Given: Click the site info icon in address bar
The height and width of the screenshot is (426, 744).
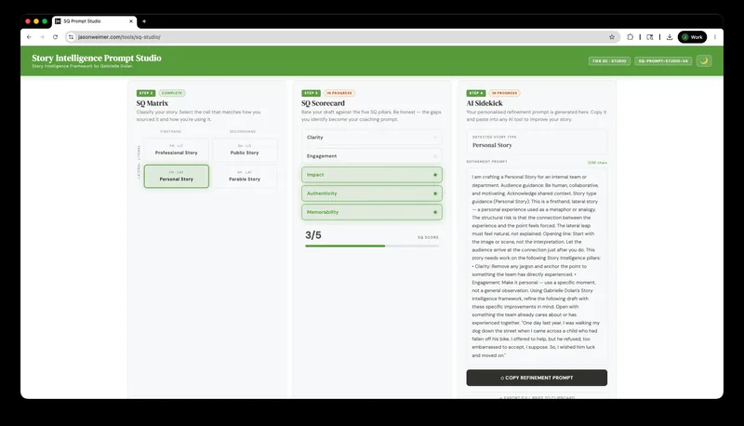Looking at the screenshot, I should pos(72,37).
